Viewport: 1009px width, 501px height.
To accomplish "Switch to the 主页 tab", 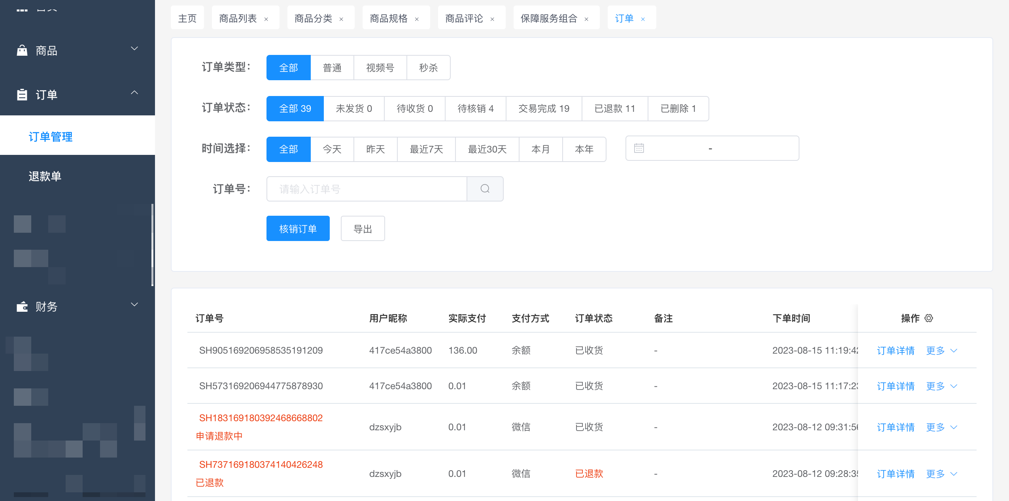I will coord(187,18).
